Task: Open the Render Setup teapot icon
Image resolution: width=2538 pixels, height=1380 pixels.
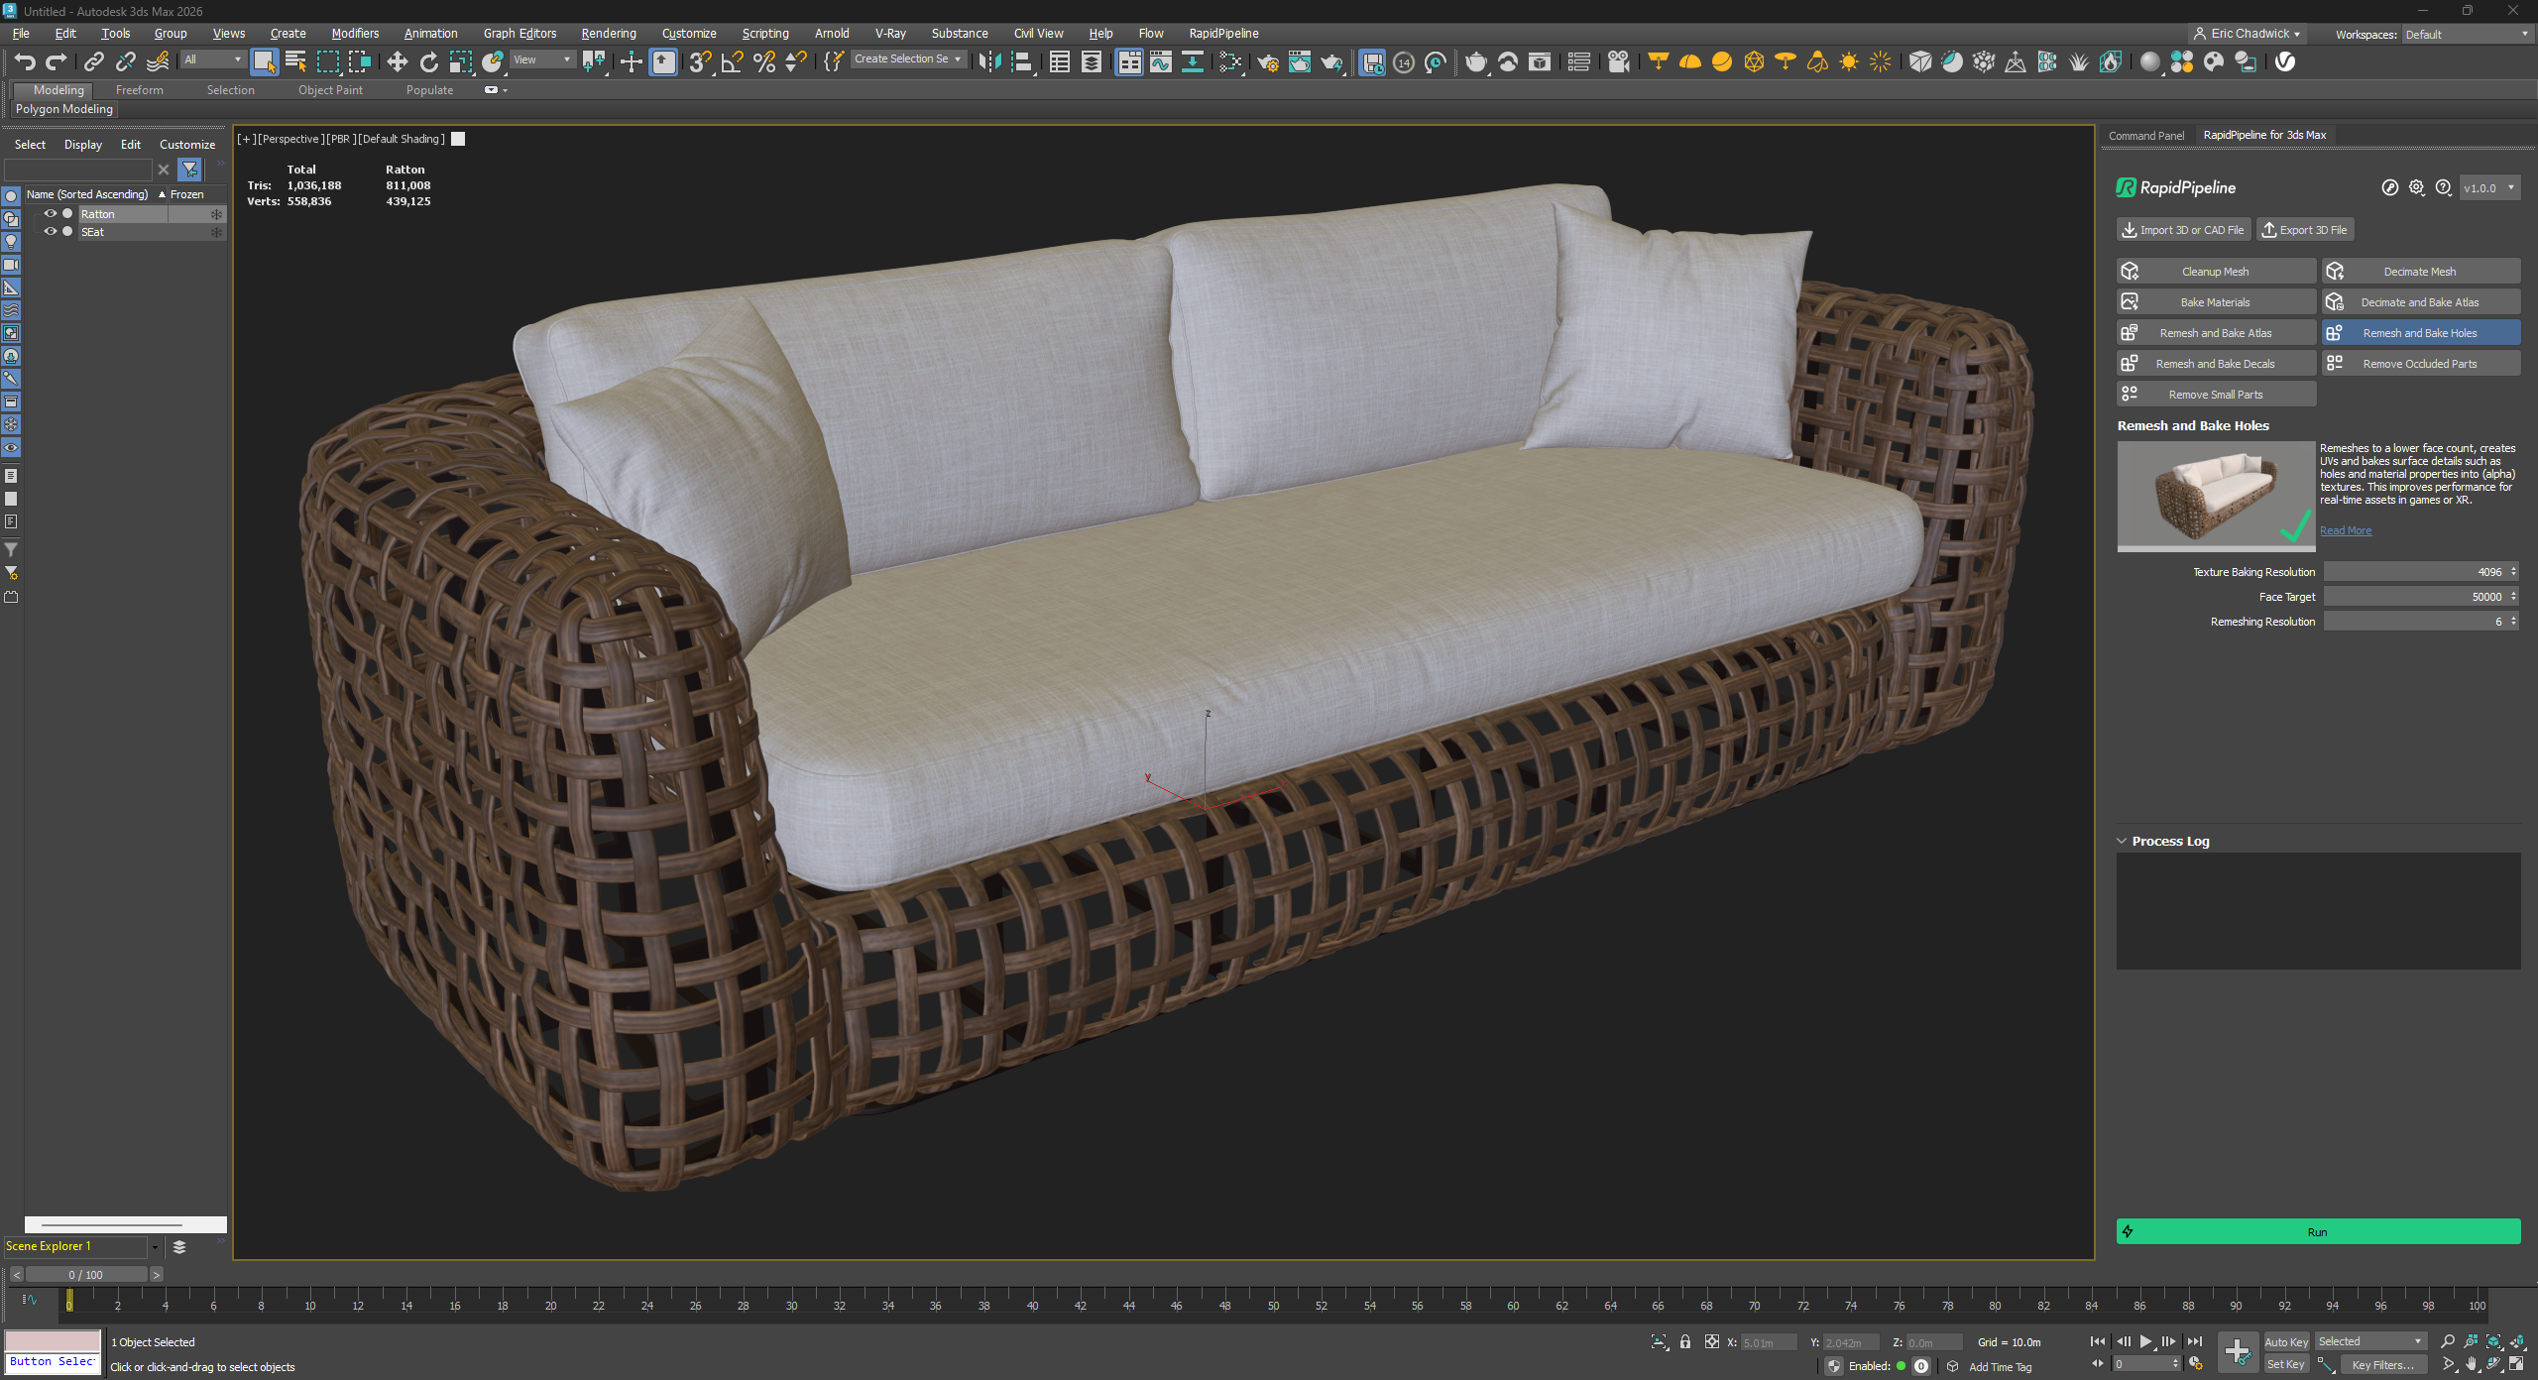Action: click(1268, 61)
